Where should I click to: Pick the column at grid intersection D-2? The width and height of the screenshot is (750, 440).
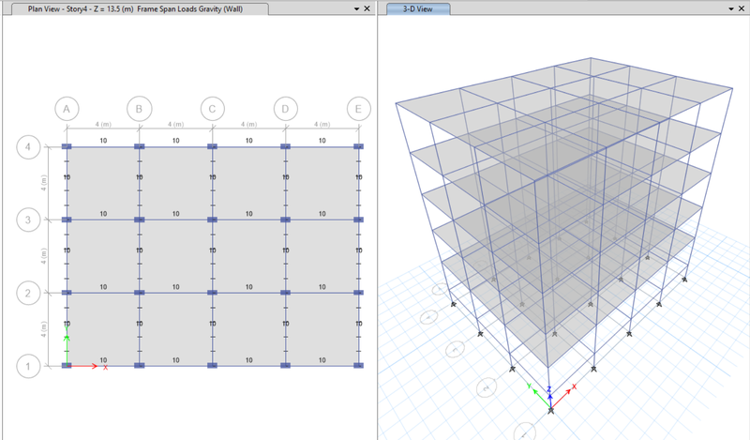(x=286, y=293)
